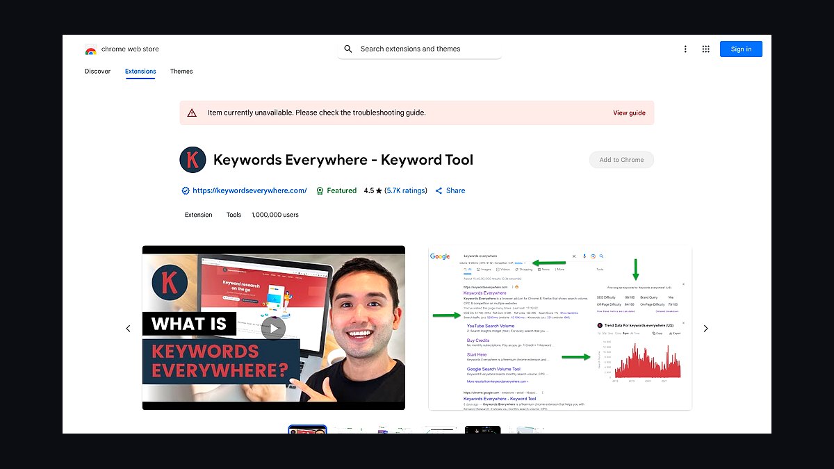Click the disabled Add to Chrome button
Image resolution: width=834 pixels, height=469 pixels.
point(621,160)
